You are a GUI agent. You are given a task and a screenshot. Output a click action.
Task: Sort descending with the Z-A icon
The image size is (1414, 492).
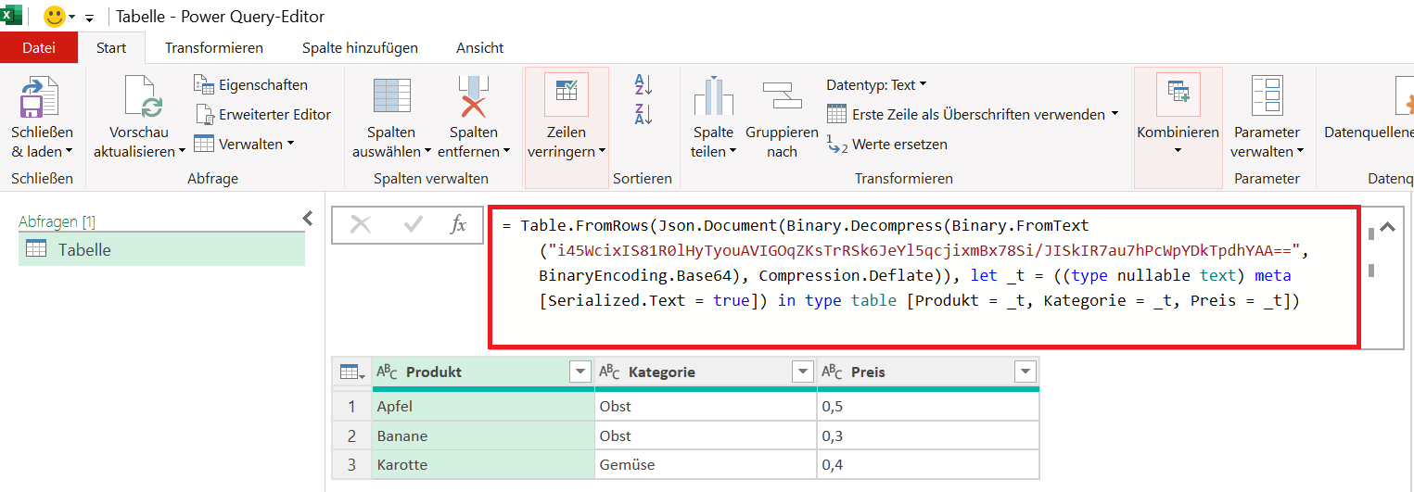643,114
